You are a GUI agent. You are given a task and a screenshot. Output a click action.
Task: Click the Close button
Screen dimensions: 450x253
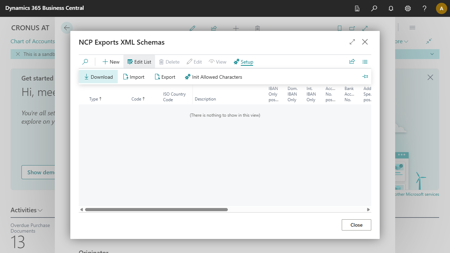[x=356, y=225]
